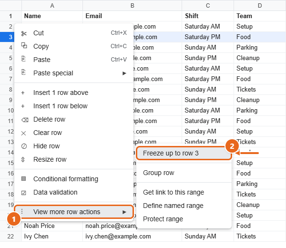Select Insert 1 row above

coord(74,93)
